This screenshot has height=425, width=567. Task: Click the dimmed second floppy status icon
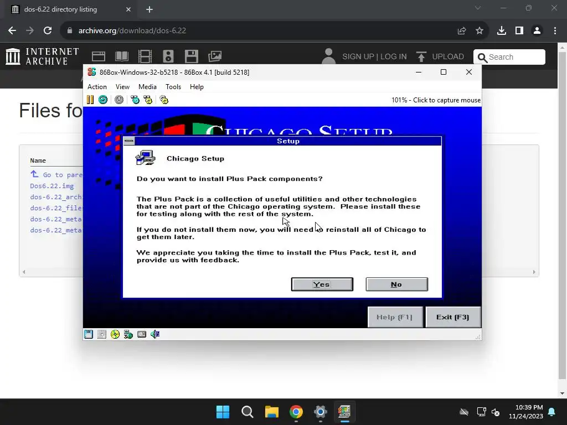tap(102, 334)
